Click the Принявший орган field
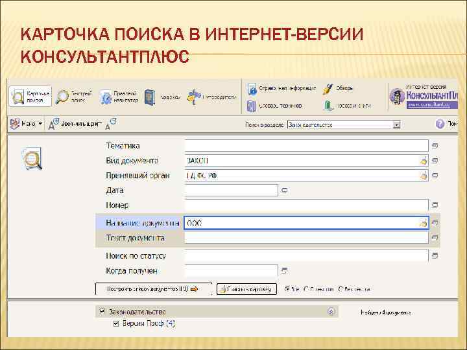The width and height of the screenshot is (467, 350). pos(306,176)
